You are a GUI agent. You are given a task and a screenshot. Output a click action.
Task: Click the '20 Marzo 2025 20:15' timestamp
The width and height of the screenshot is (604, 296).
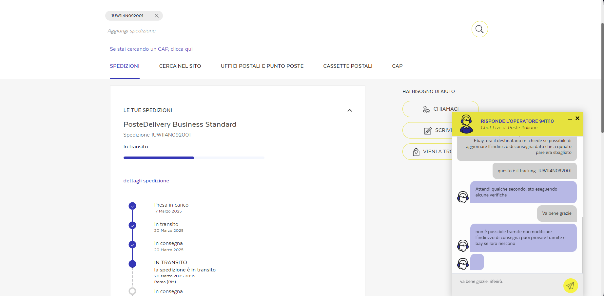(175, 276)
